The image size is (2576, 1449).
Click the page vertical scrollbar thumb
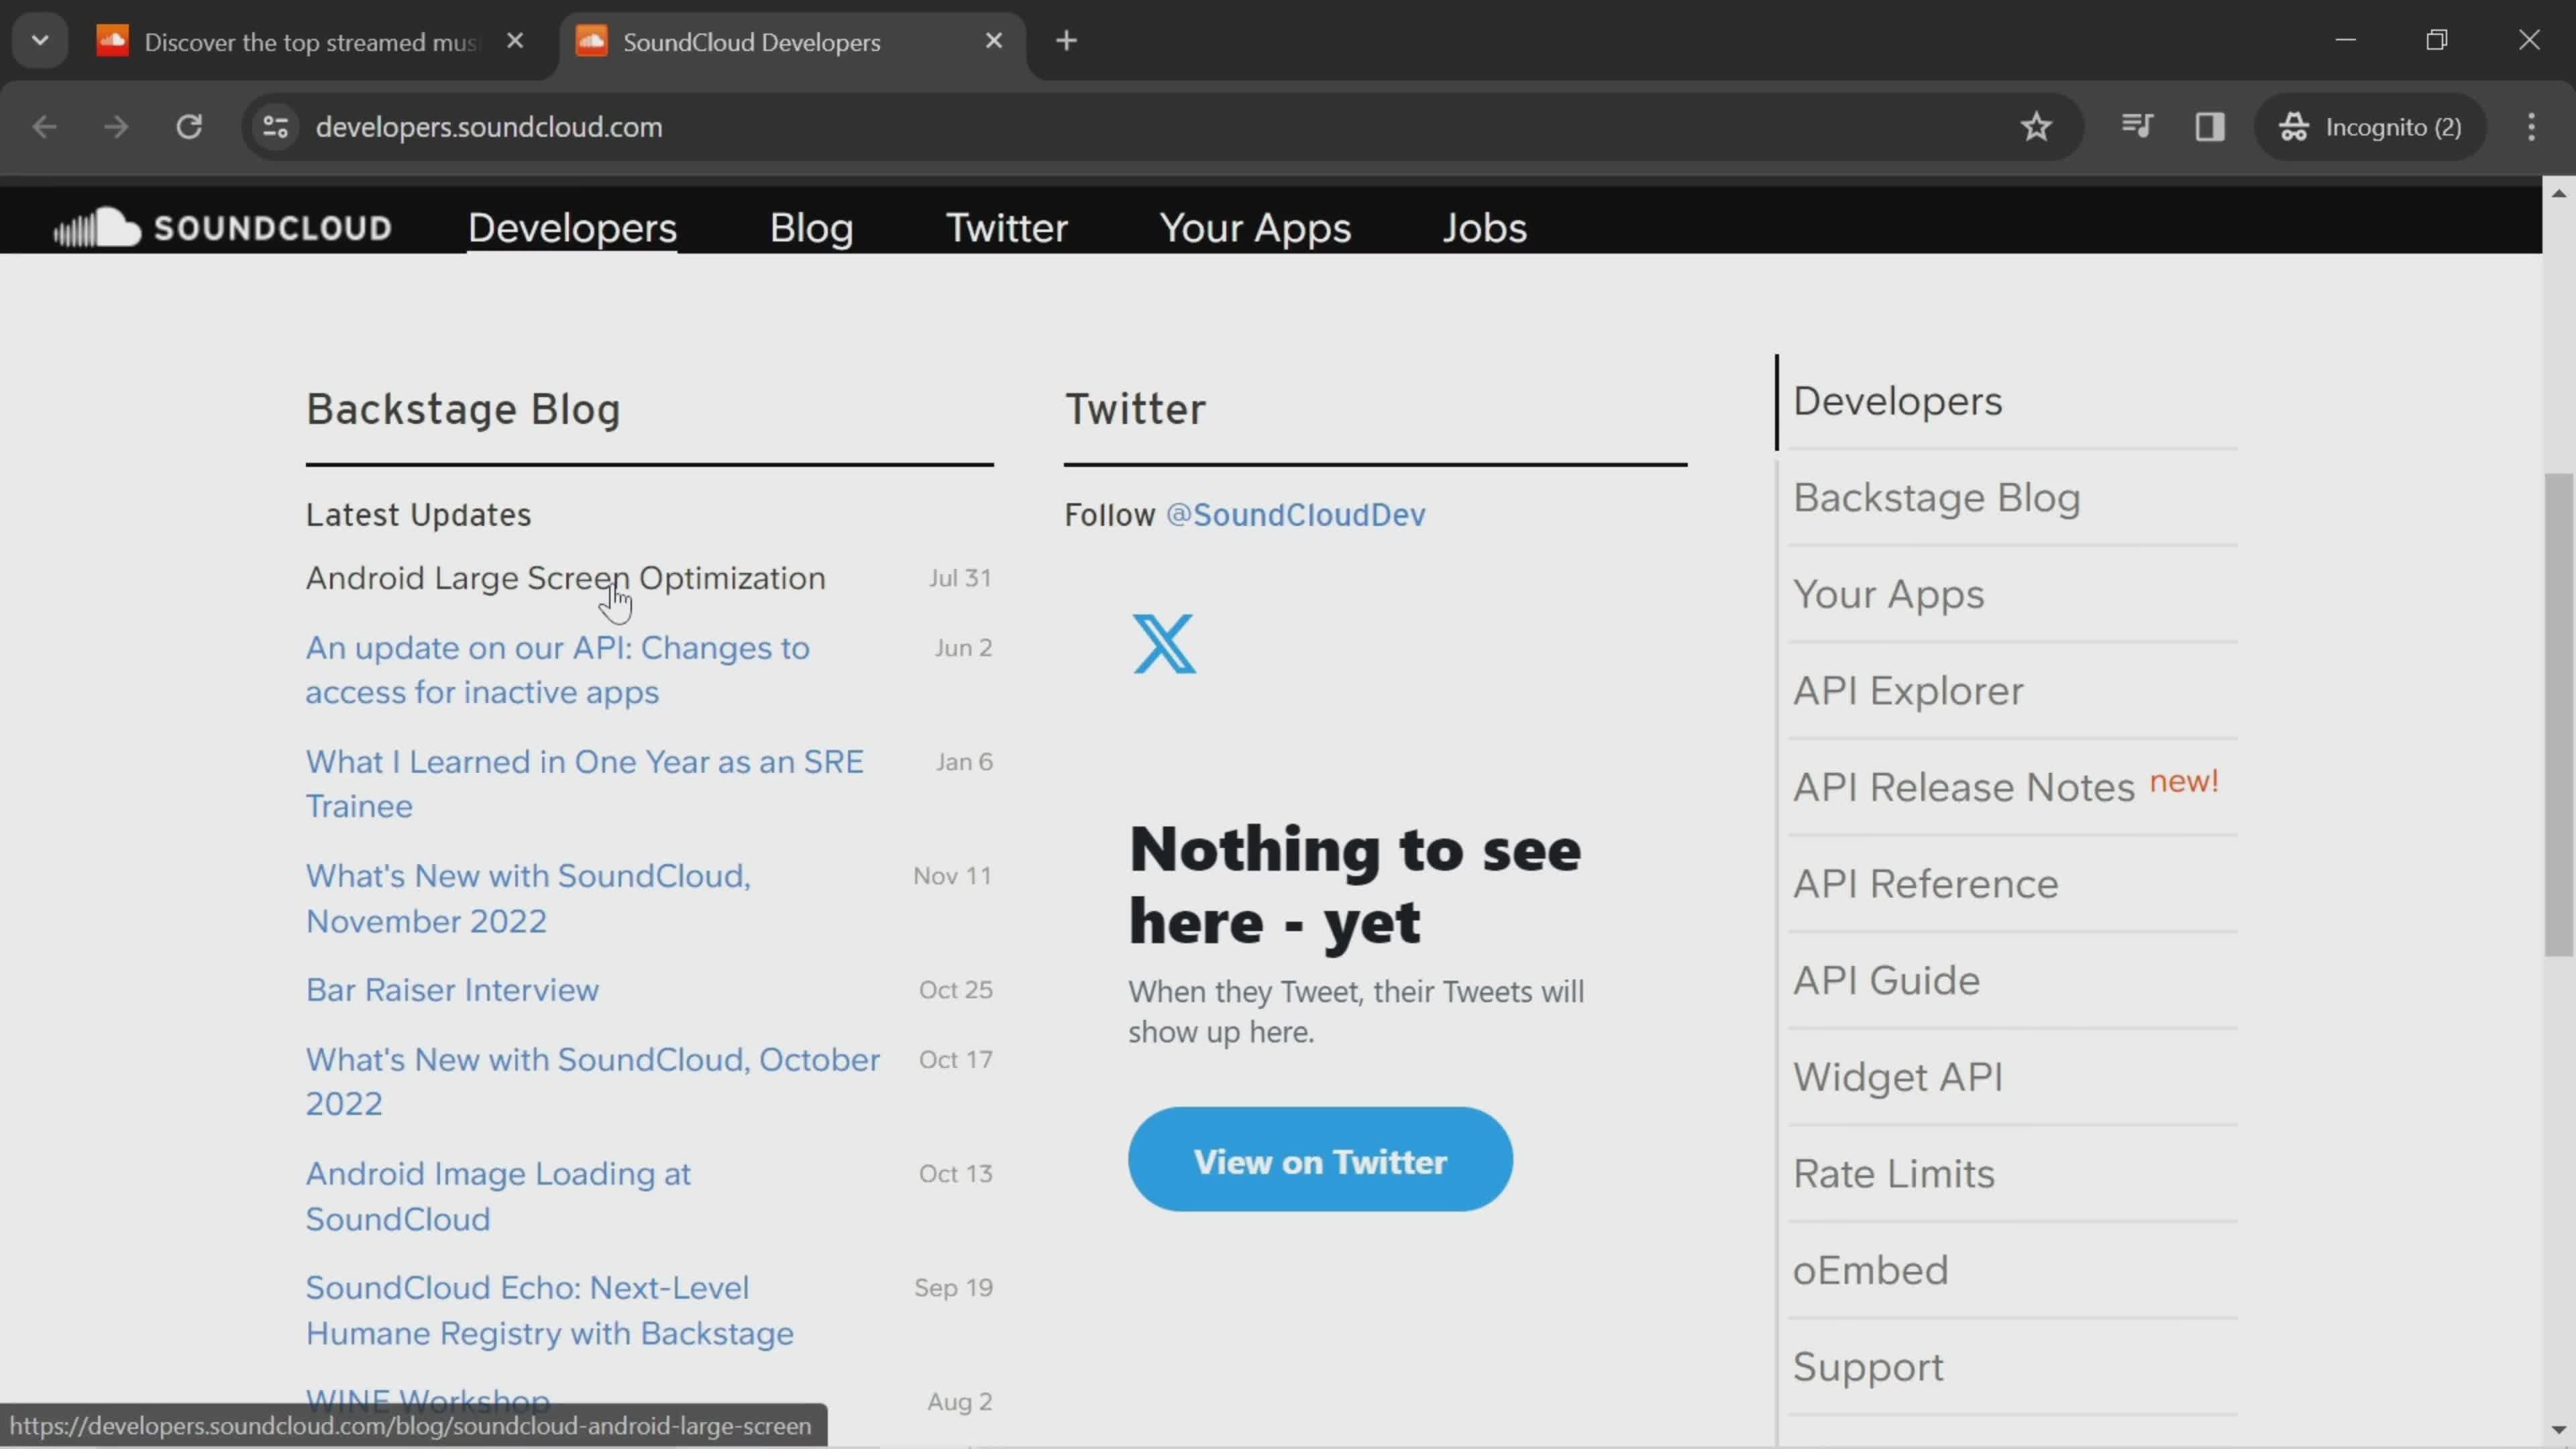(2559, 715)
